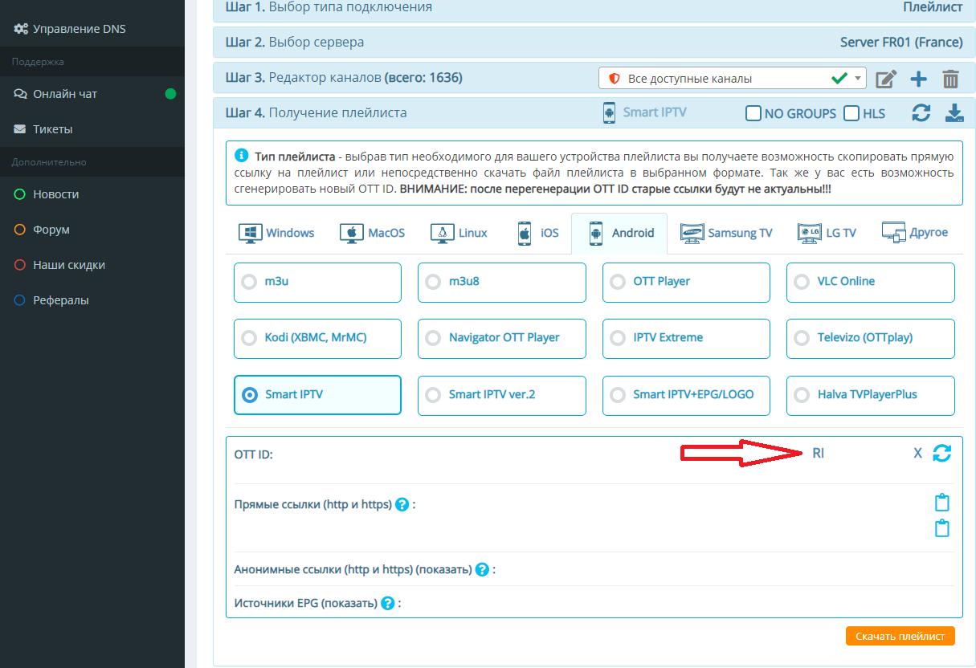Select Halva TVPlayerPlus radio option
The height and width of the screenshot is (668, 976).
871,395
